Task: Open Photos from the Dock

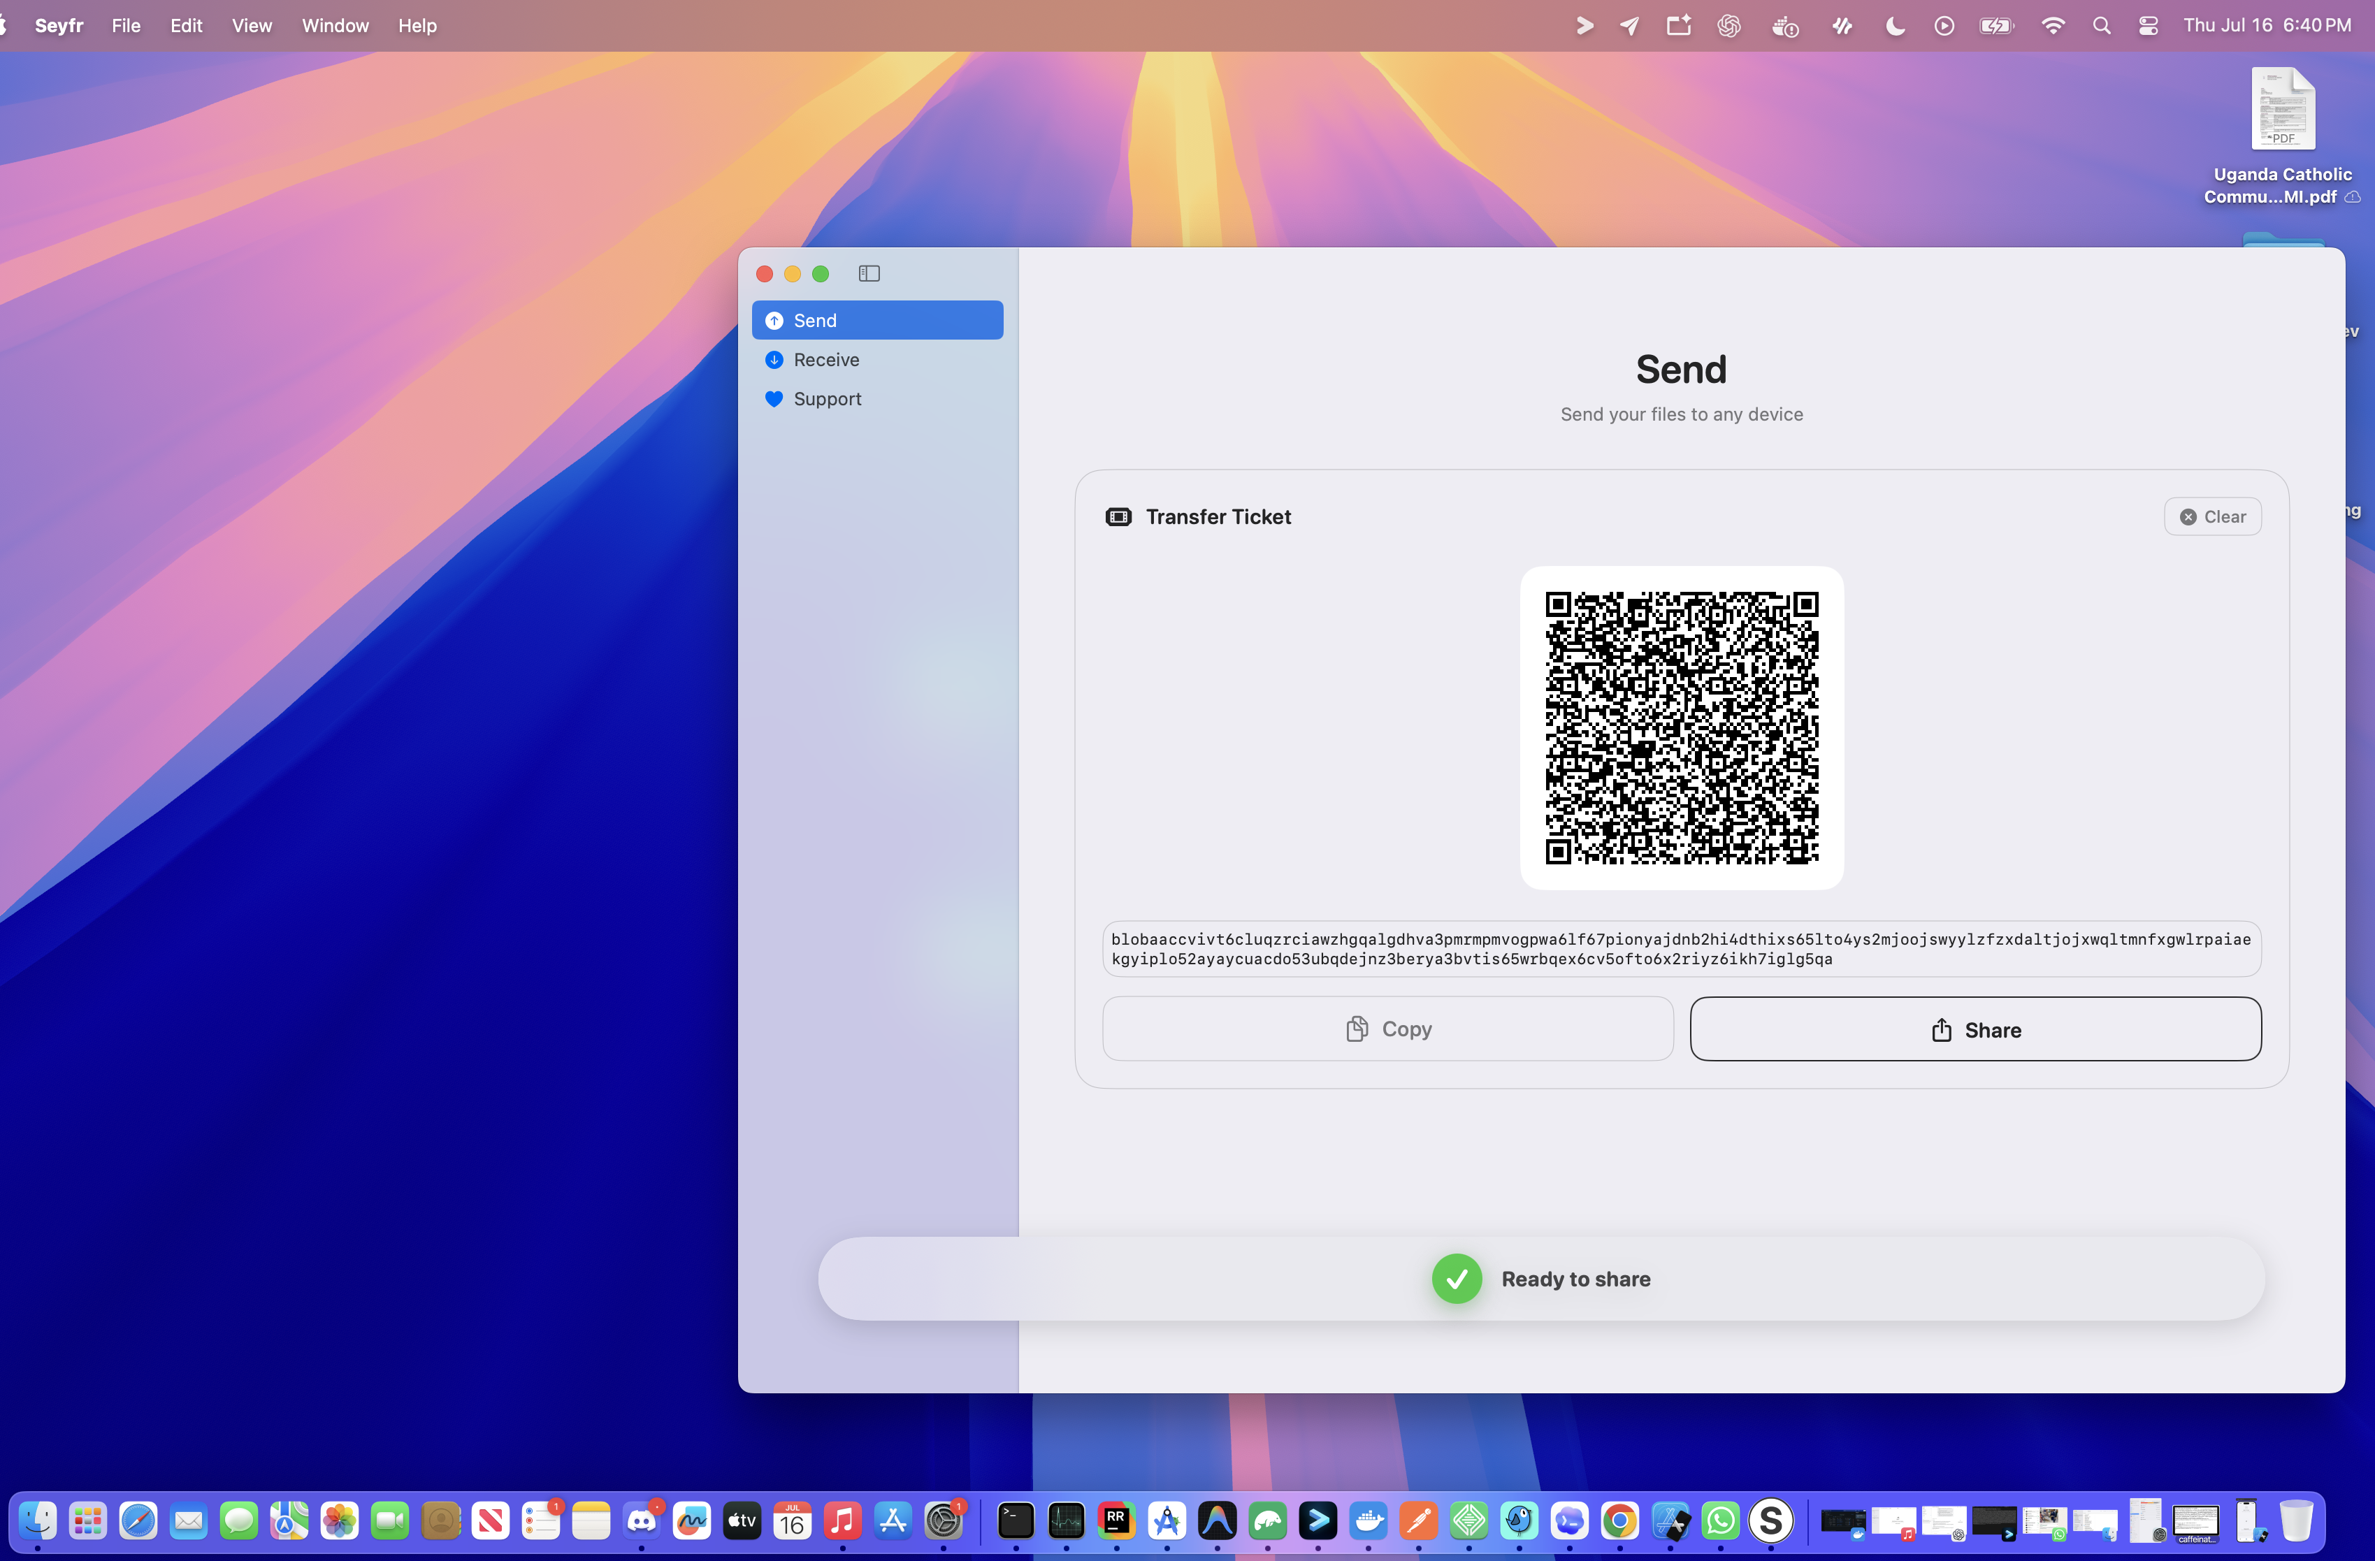Action: tap(339, 1520)
